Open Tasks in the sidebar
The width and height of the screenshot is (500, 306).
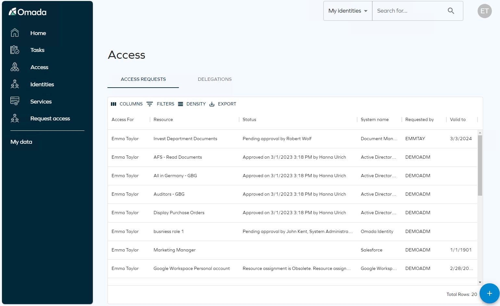click(x=37, y=50)
